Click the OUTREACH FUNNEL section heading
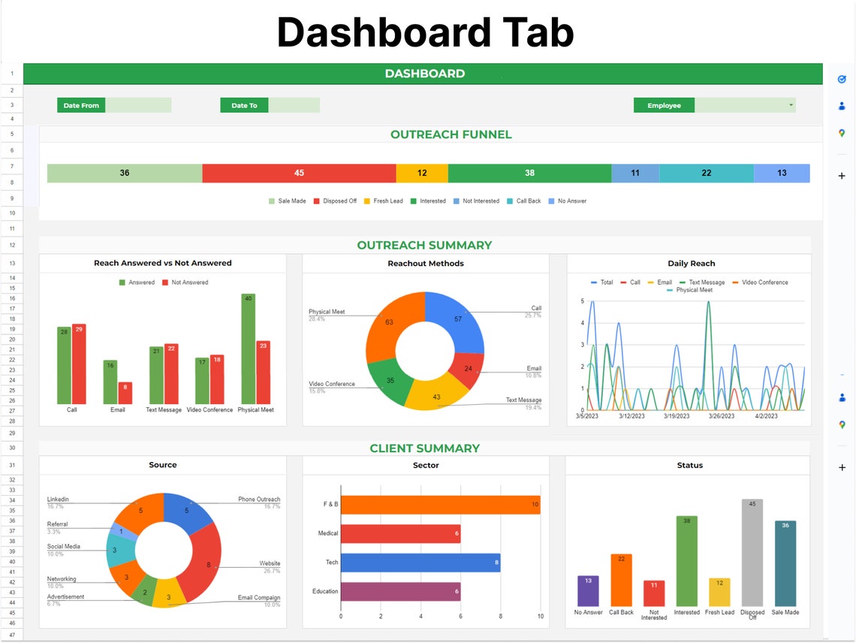The height and width of the screenshot is (643, 856). pyautogui.click(x=451, y=134)
